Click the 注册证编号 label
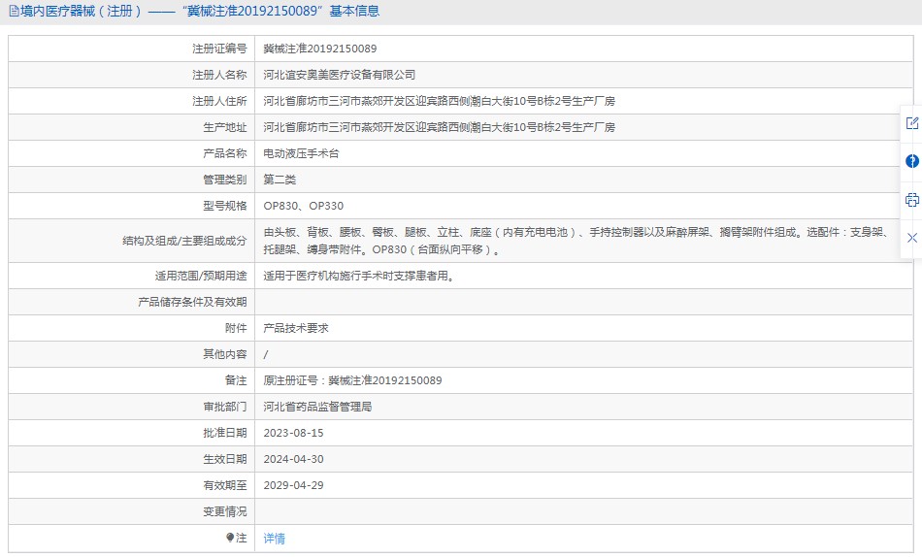 pyautogui.click(x=219, y=49)
